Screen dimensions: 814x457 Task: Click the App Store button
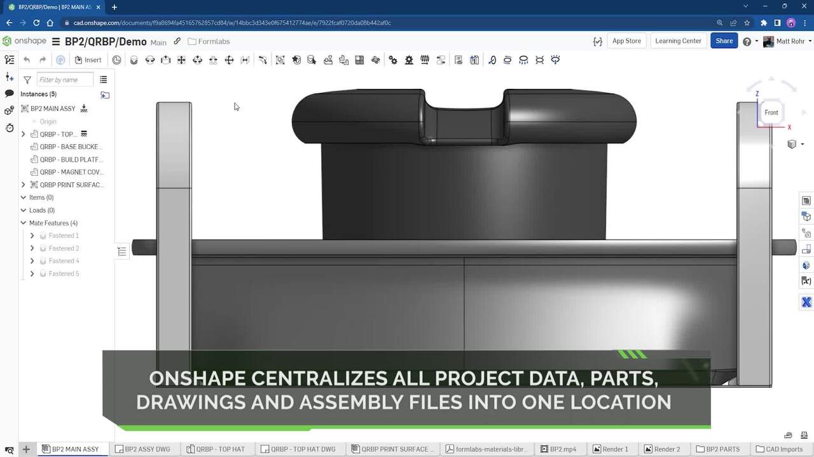click(626, 41)
